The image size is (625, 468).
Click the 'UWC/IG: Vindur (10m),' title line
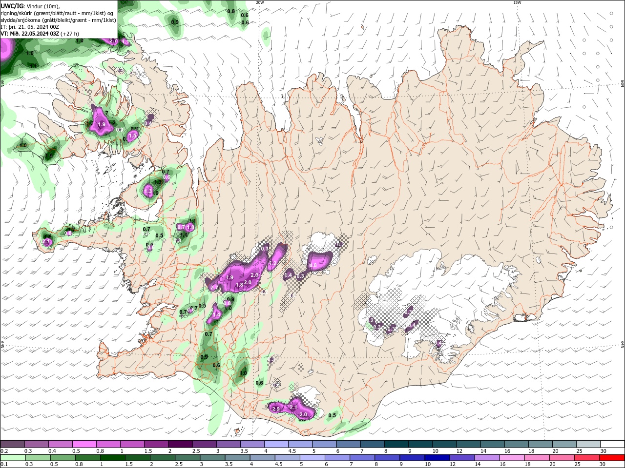(31, 6)
